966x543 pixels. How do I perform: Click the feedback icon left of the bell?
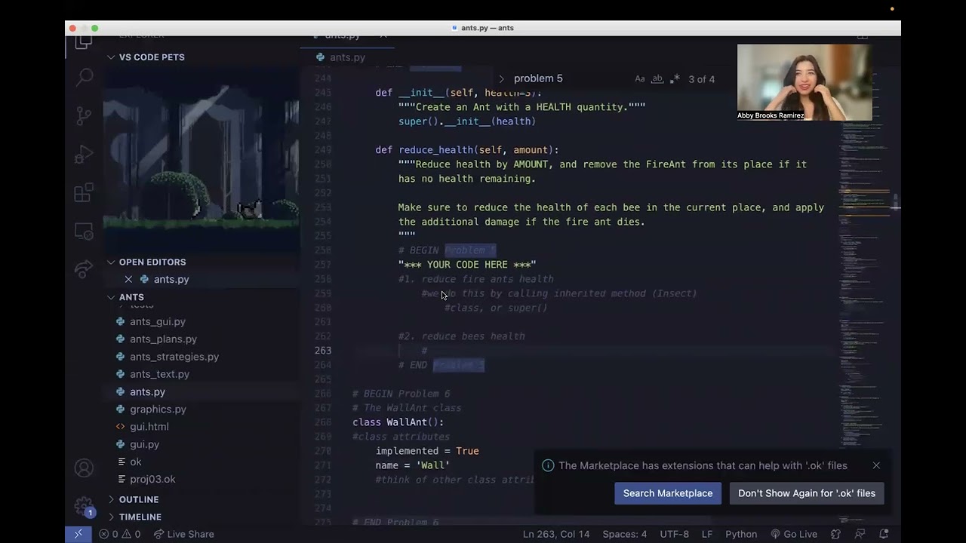tap(860, 534)
